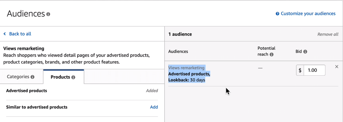Click the Added status text
Image resolution: width=343 pixels, height=122 pixels.
[152, 91]
